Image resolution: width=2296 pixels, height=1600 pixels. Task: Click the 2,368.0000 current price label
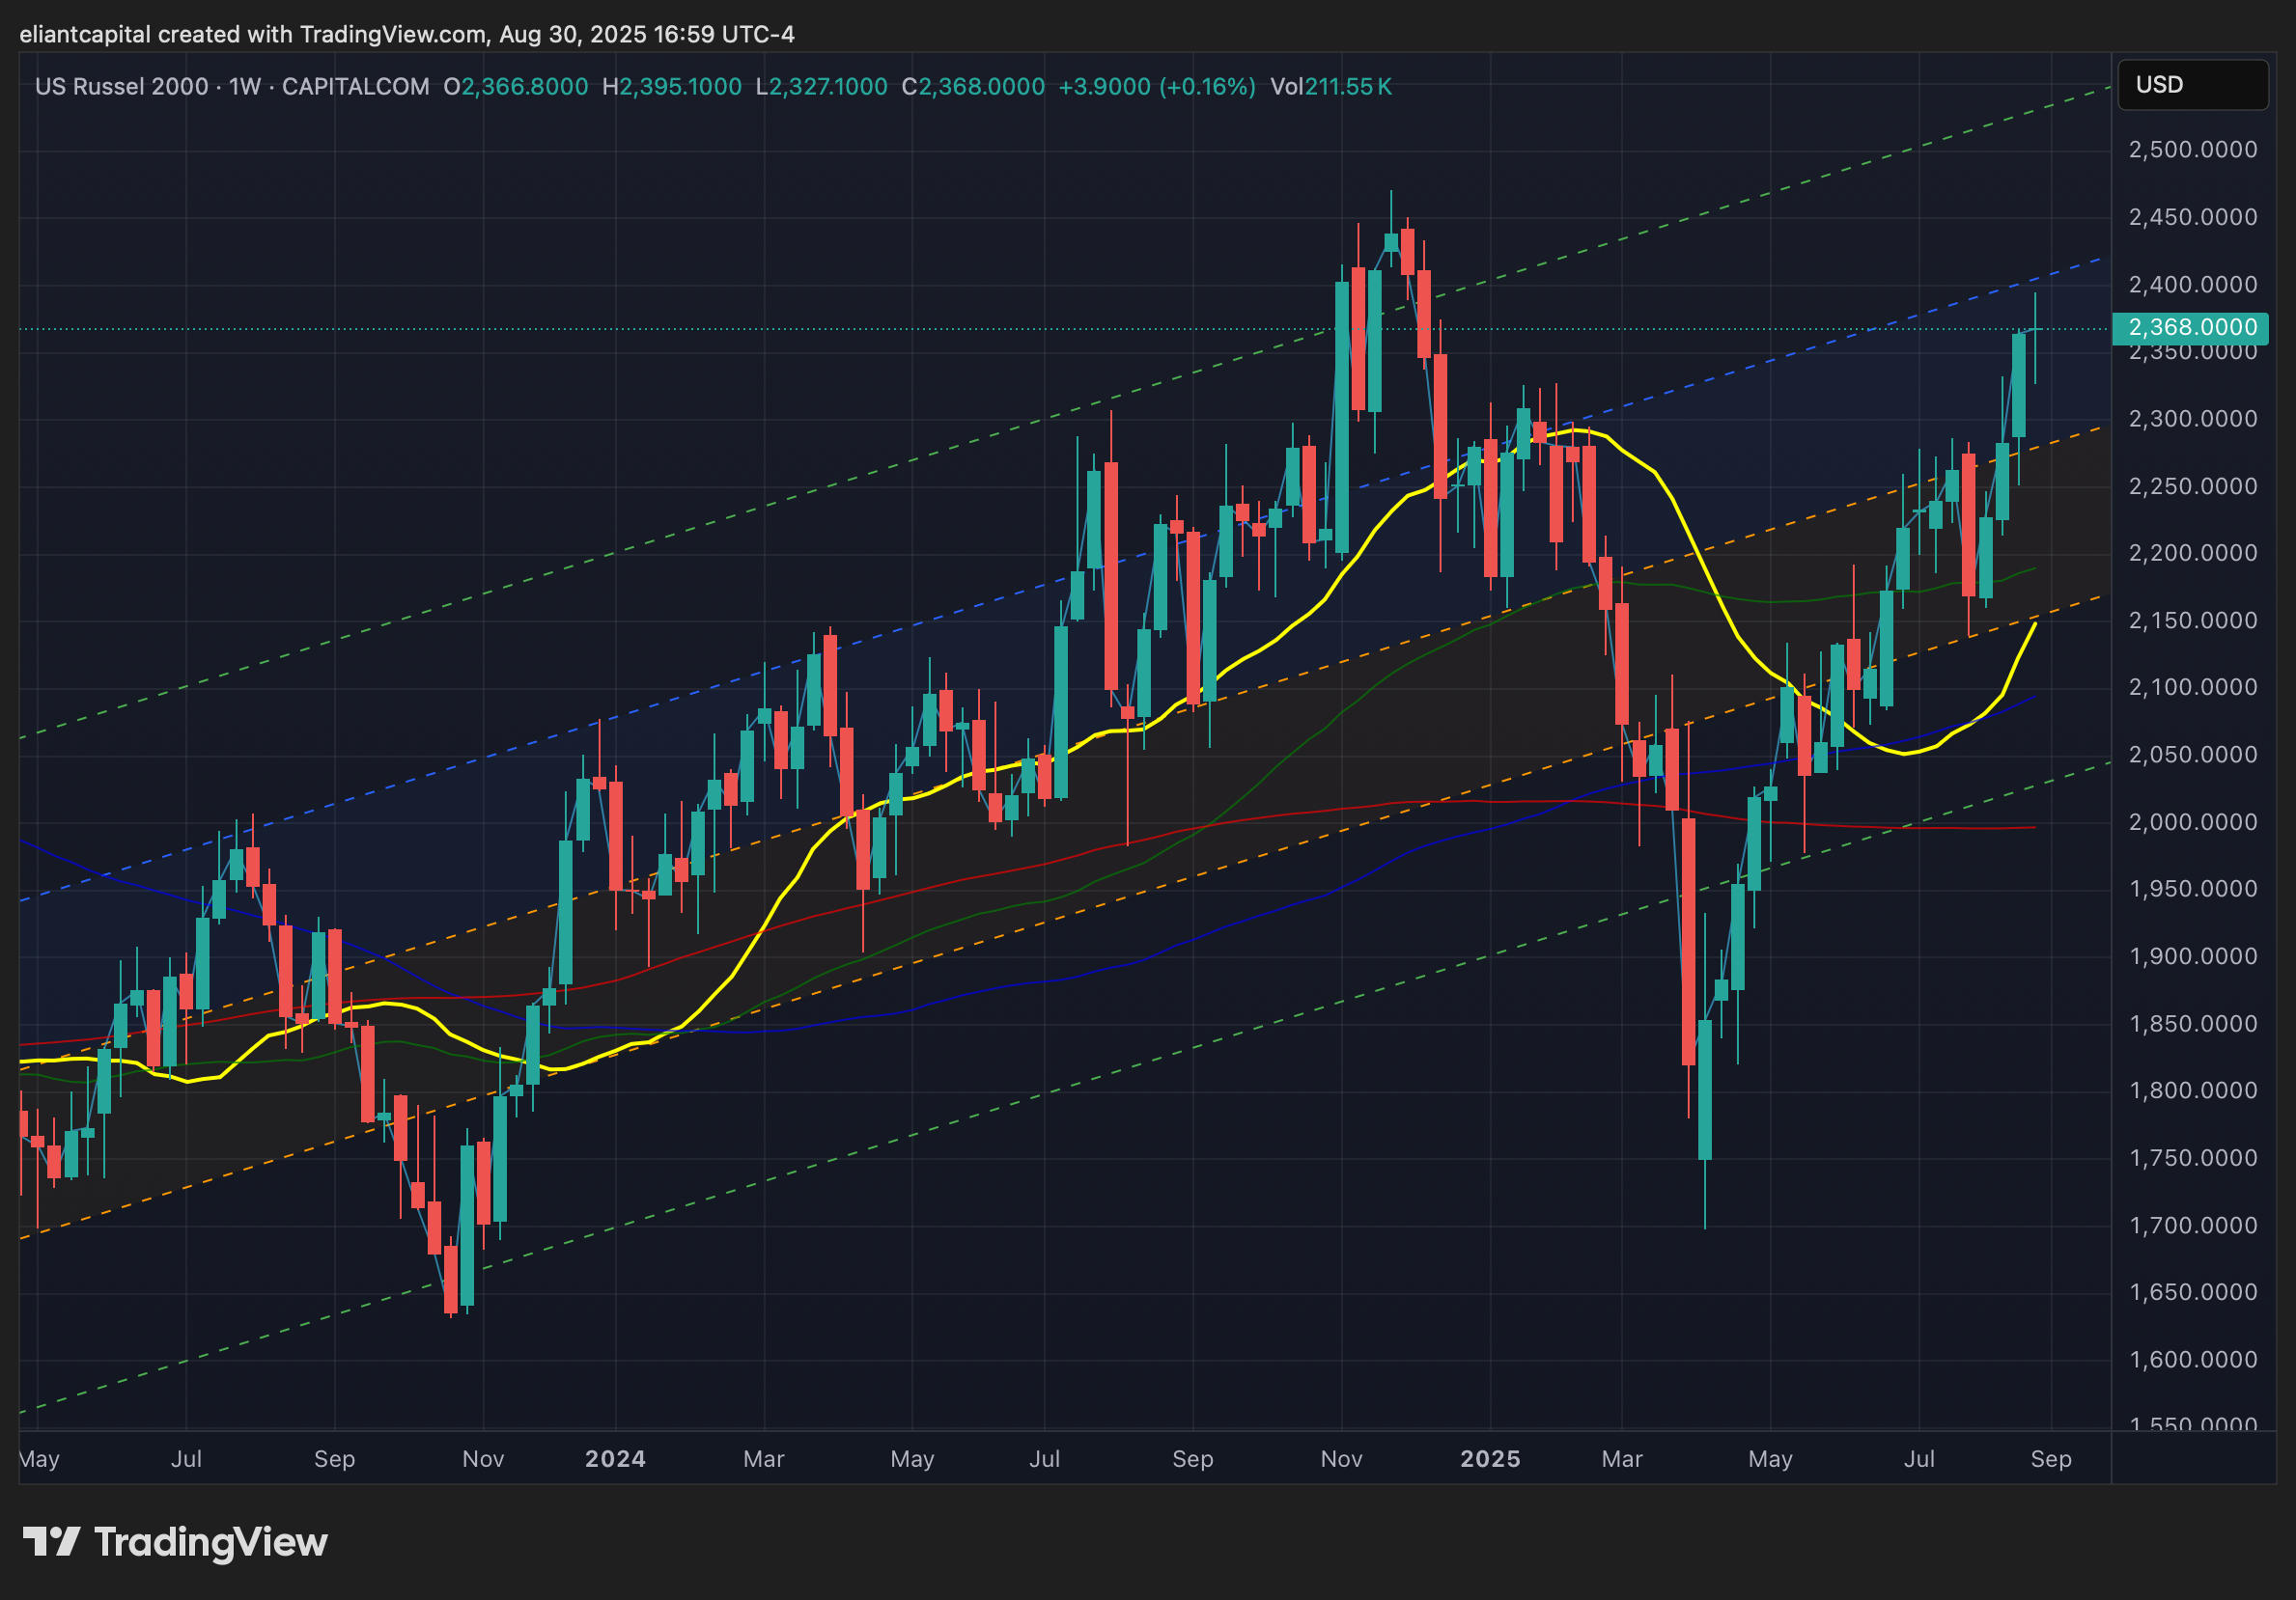(x=2191, y=328)
